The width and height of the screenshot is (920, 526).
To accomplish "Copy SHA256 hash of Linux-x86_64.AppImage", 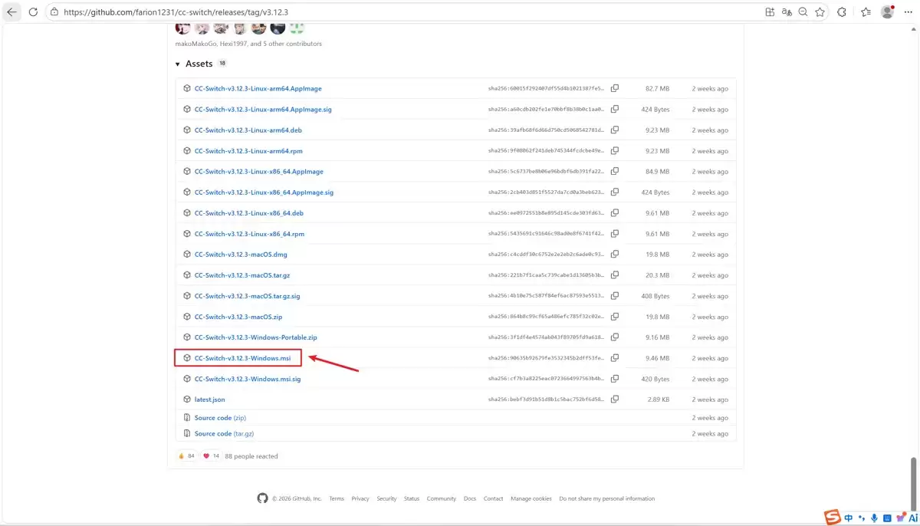I will (614, 171).
